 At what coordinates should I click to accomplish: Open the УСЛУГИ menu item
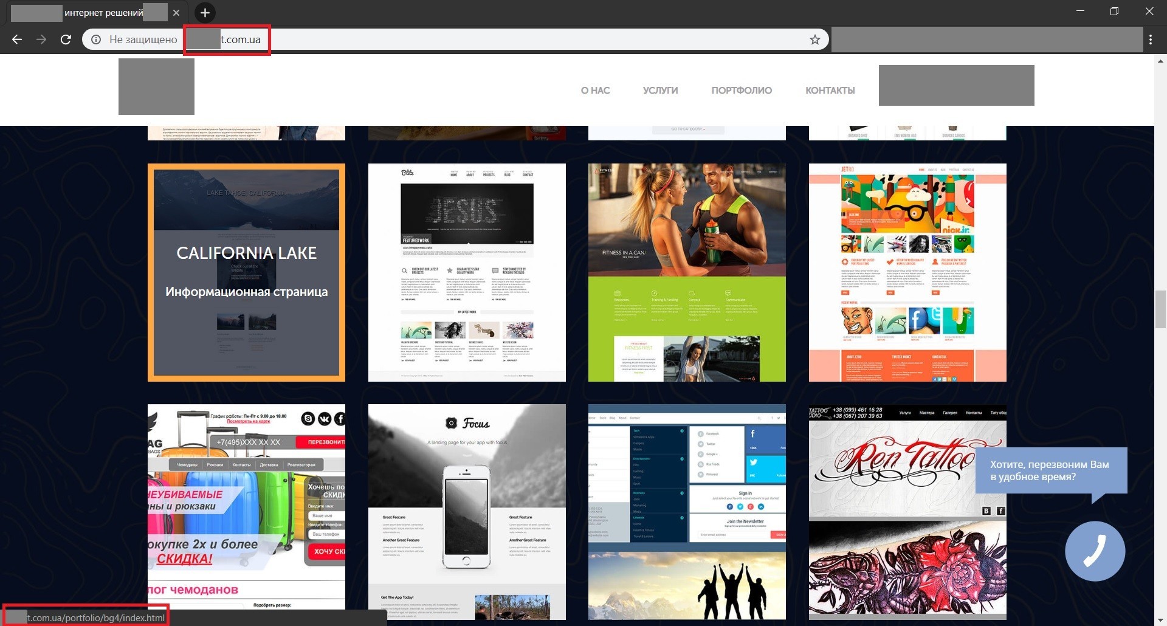[x=661, y=91]
